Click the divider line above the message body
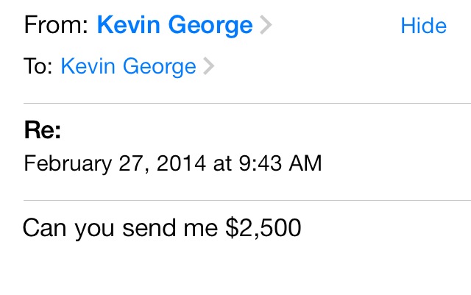 point(247,200)
